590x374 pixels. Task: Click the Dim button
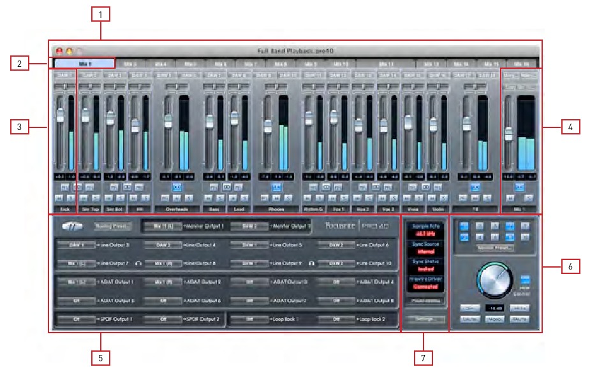coord(470,308)
